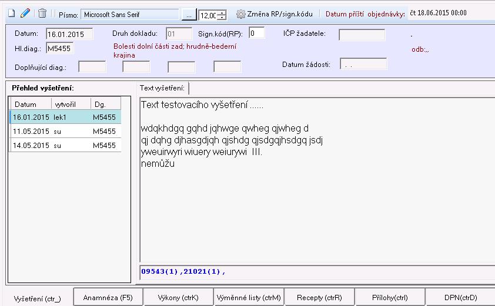
Task: Click the next order date čt 18.06.2015 00:00
Action: click(x=438, y=13)
